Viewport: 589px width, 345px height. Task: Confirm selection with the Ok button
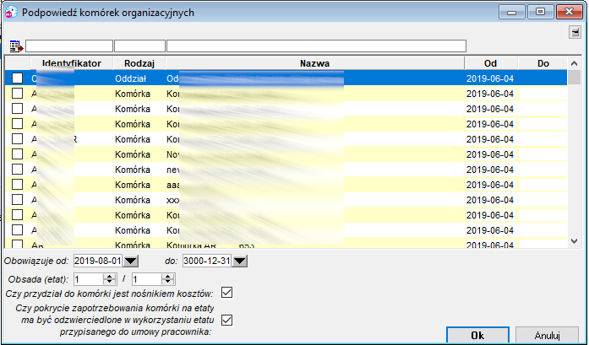point(477,335)
